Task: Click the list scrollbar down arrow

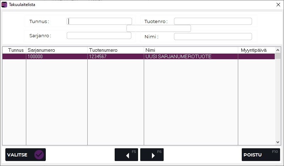Action: point(278,142)
